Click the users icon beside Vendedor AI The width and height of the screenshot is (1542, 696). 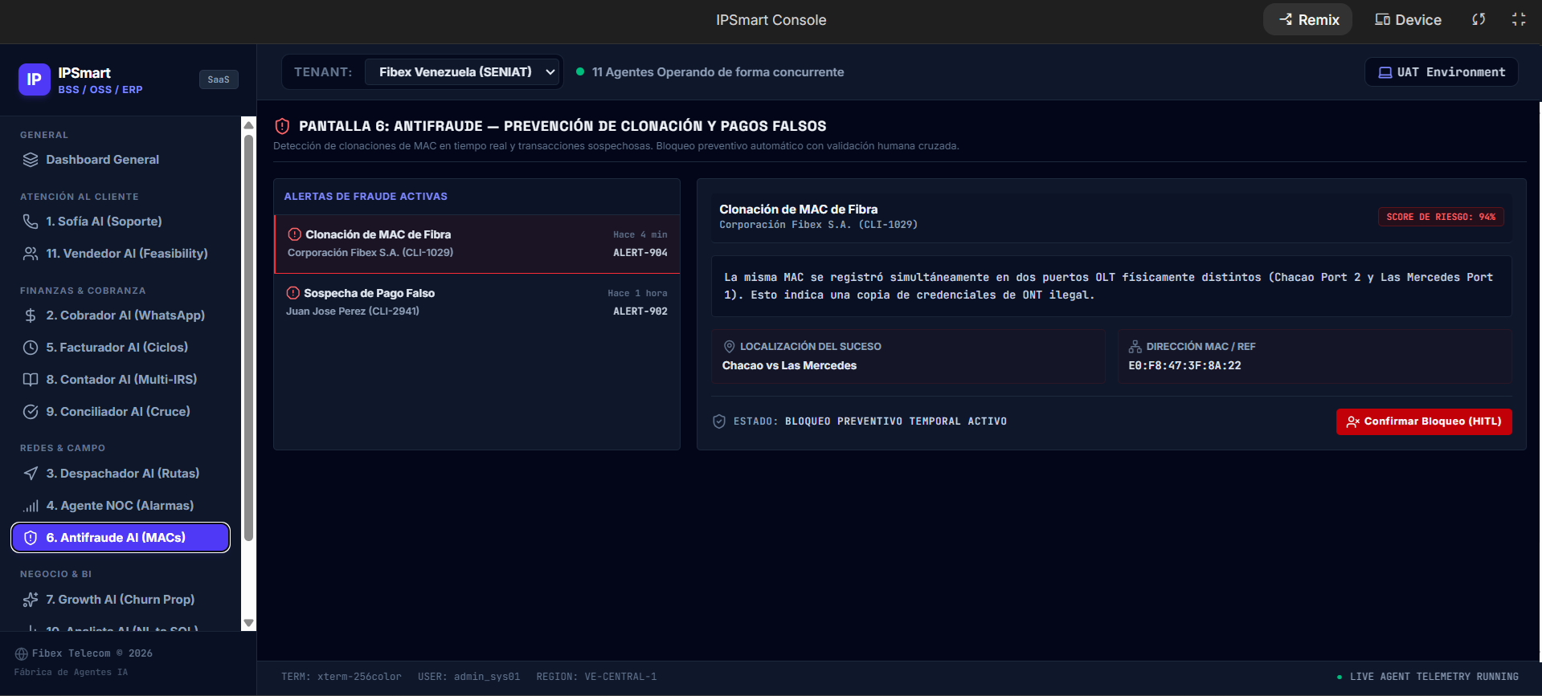coord(31,254)
